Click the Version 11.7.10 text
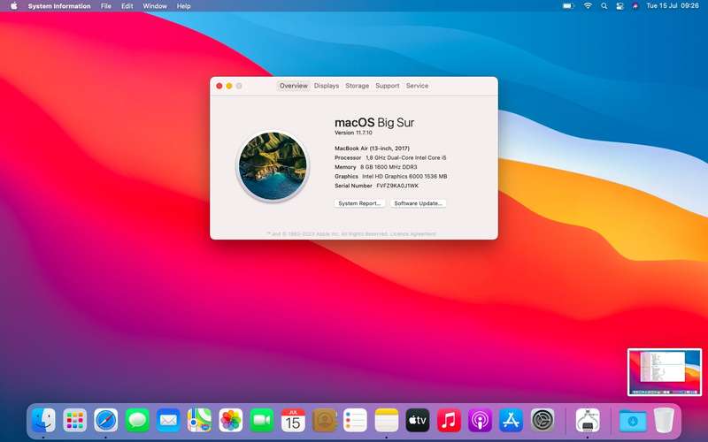Screen dimensions: 708x442 click(x=353, y=133)
